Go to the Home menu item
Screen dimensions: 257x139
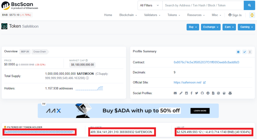[108, 15]
